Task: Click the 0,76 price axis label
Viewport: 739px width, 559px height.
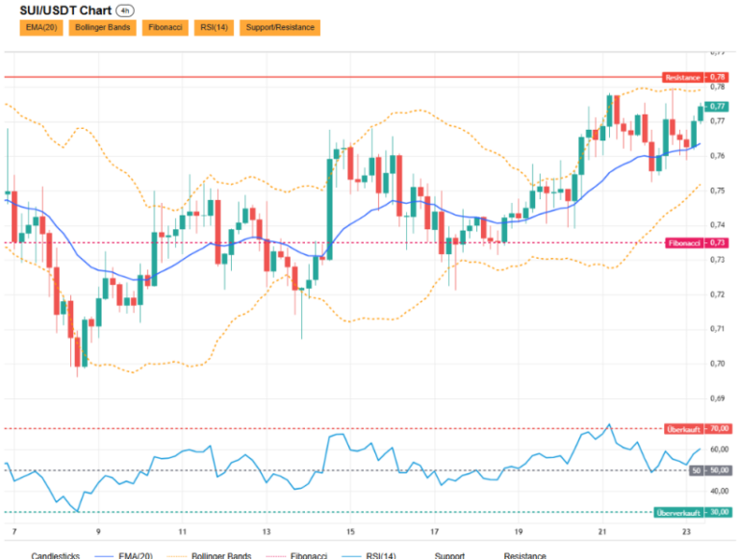Action: [x=717, y=156]
